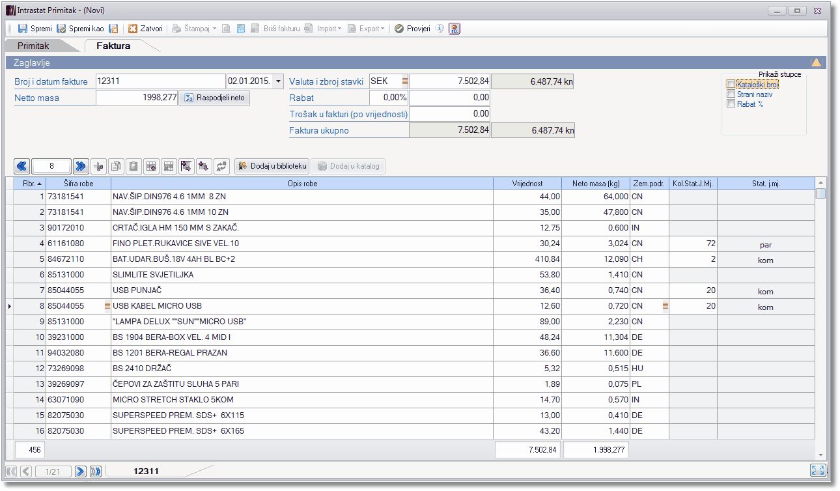Toggle the Rabat % column checkbox
This screenshot has width=840, height=491.
(x=731, y=104)
